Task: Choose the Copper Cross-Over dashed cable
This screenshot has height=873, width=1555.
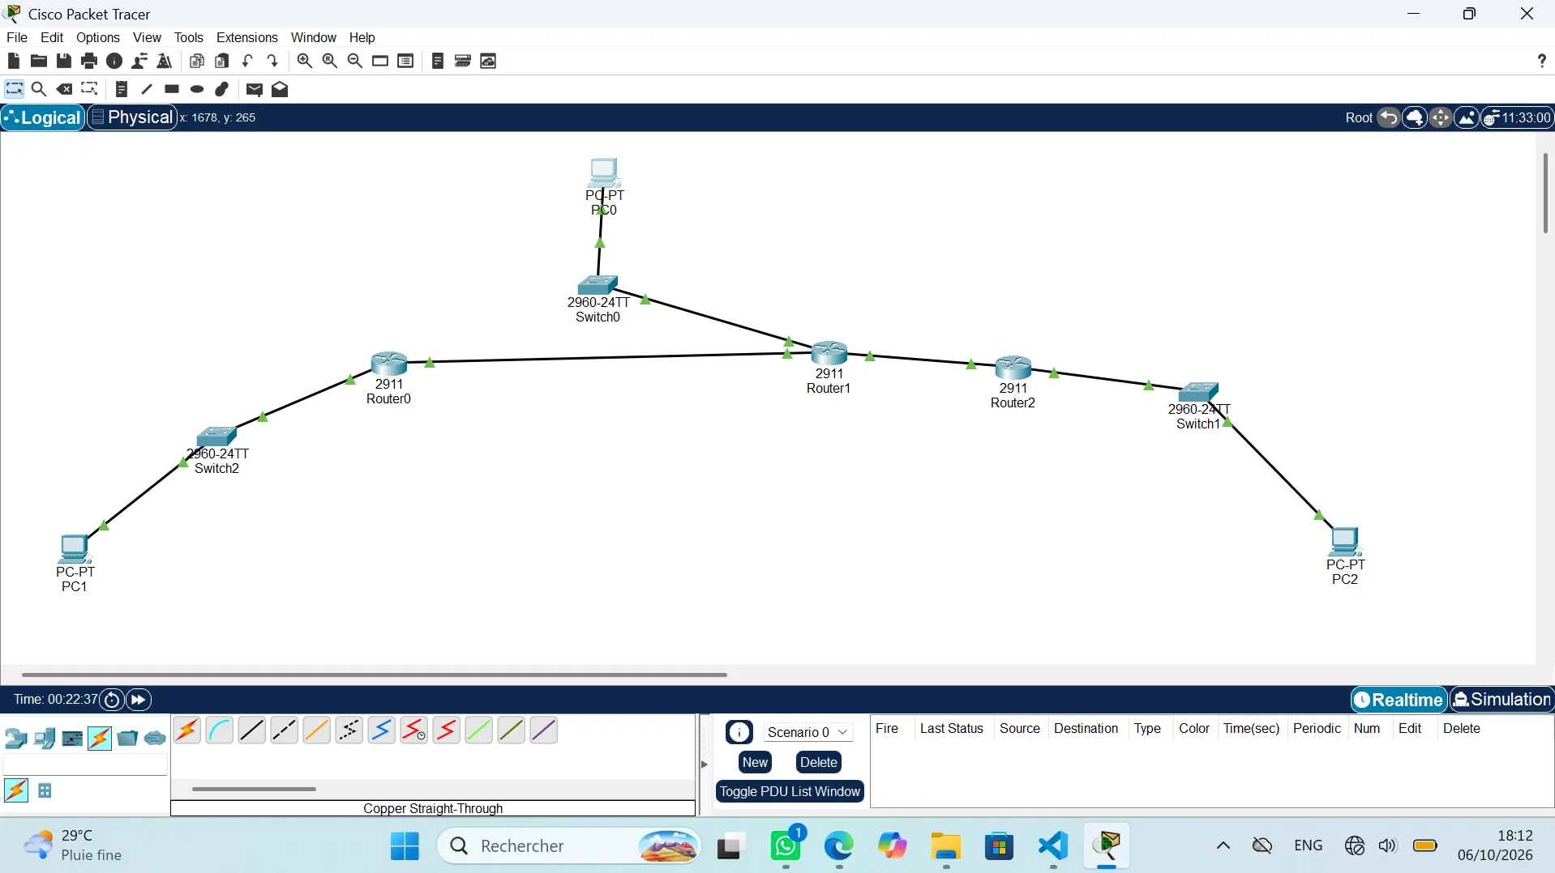Action: (x=285, y=730)
